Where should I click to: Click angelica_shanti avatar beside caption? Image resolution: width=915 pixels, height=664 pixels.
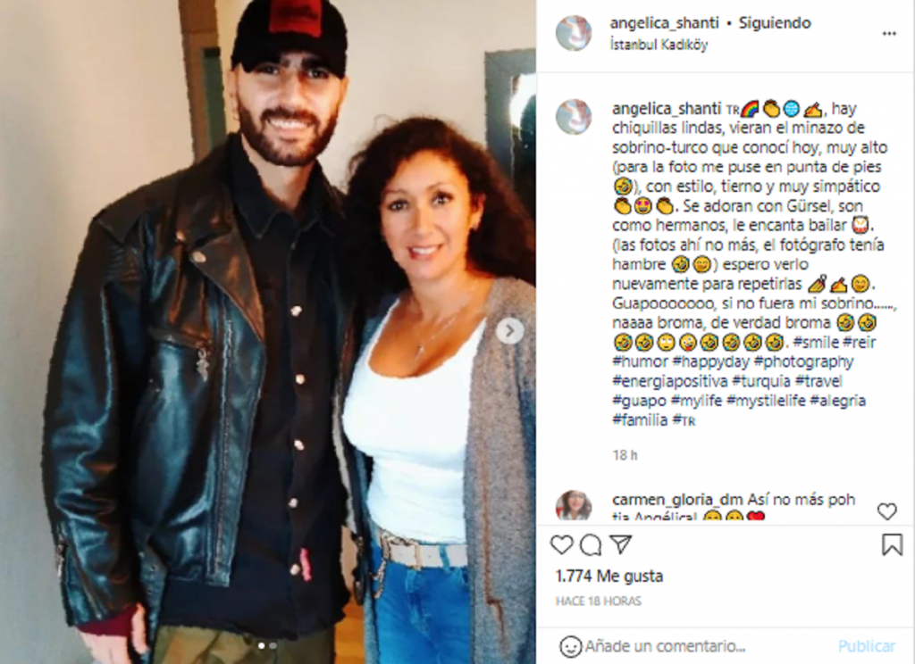(x=574, y=117)
